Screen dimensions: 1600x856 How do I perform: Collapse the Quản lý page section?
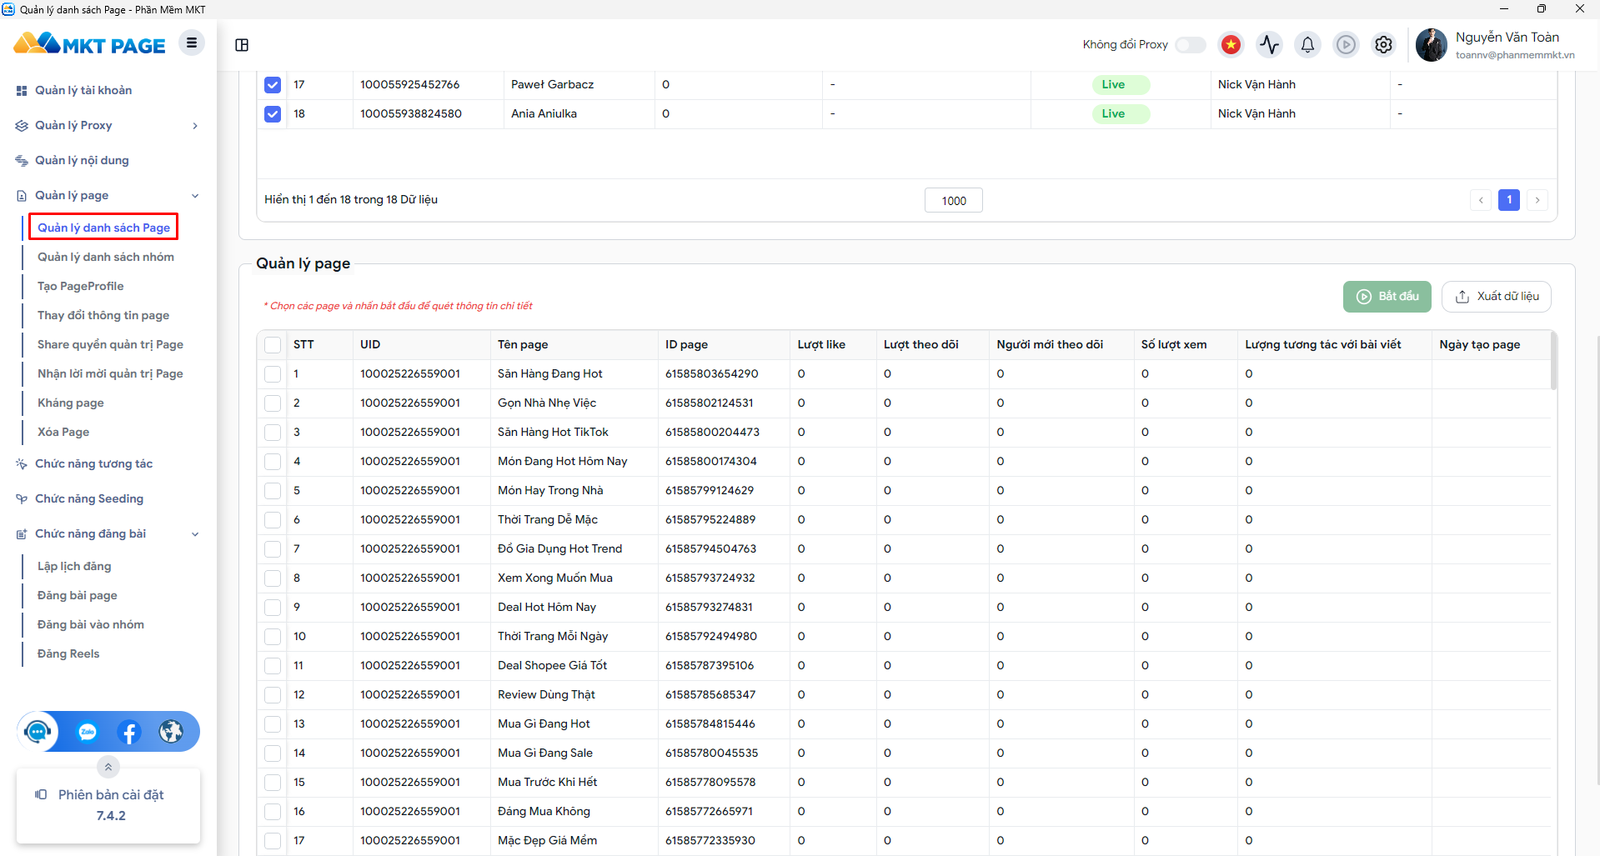click(x=195, y=196)
